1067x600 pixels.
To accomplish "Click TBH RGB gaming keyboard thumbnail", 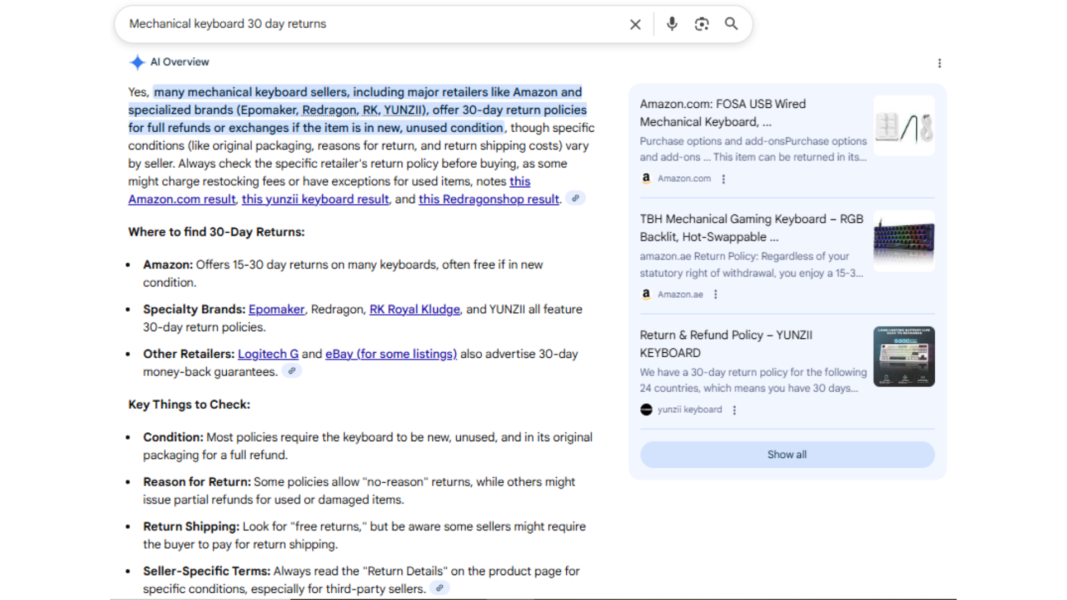I will (904, 241).
